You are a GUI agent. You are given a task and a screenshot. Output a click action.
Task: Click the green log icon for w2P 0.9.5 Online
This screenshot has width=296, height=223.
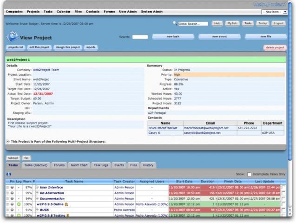pyautogui.click(x=19, y=204)
